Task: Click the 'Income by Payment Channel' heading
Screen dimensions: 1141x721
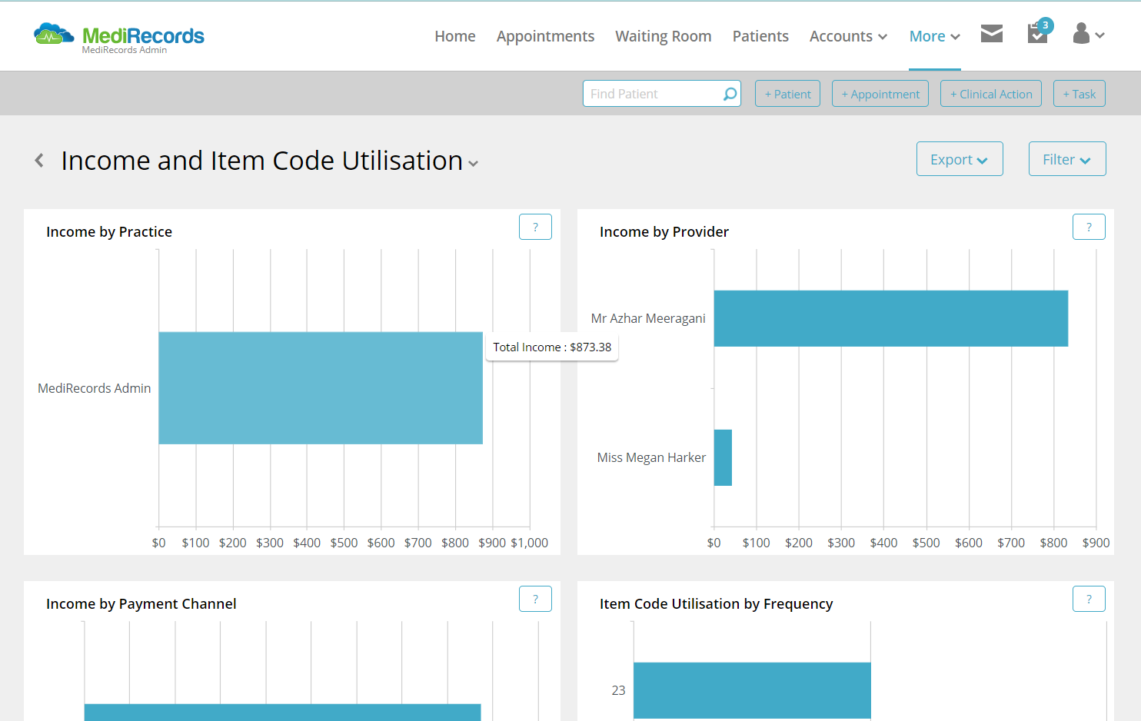Action: click(x=141, y=604)
